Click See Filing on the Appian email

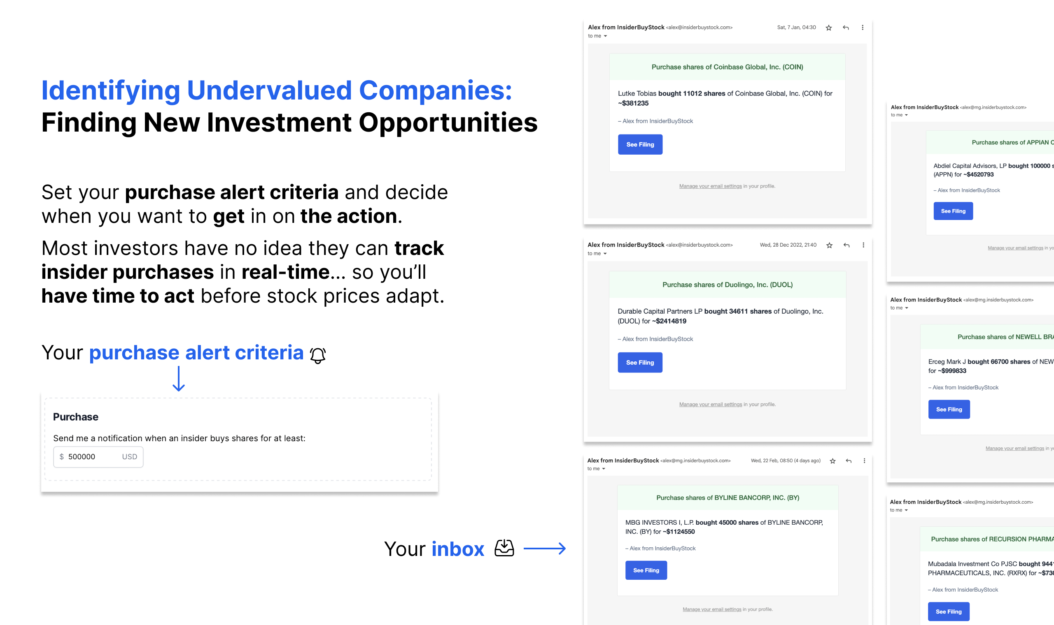953,211
